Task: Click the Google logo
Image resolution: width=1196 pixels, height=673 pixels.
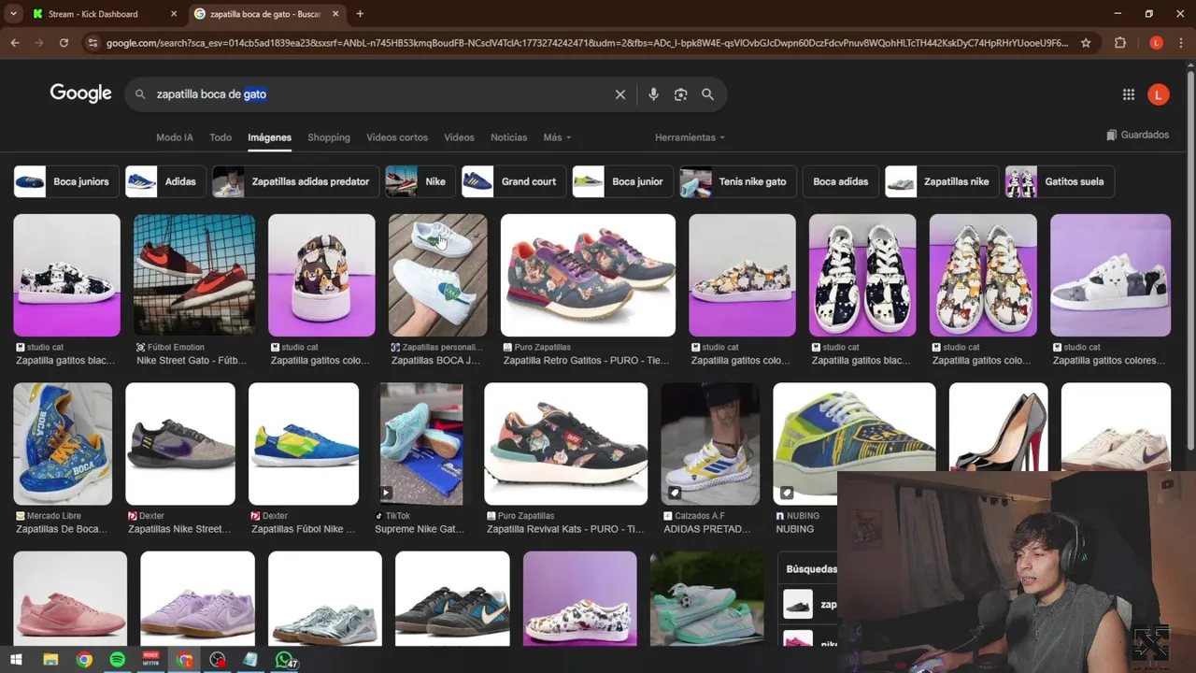Action: coord(80,93)
